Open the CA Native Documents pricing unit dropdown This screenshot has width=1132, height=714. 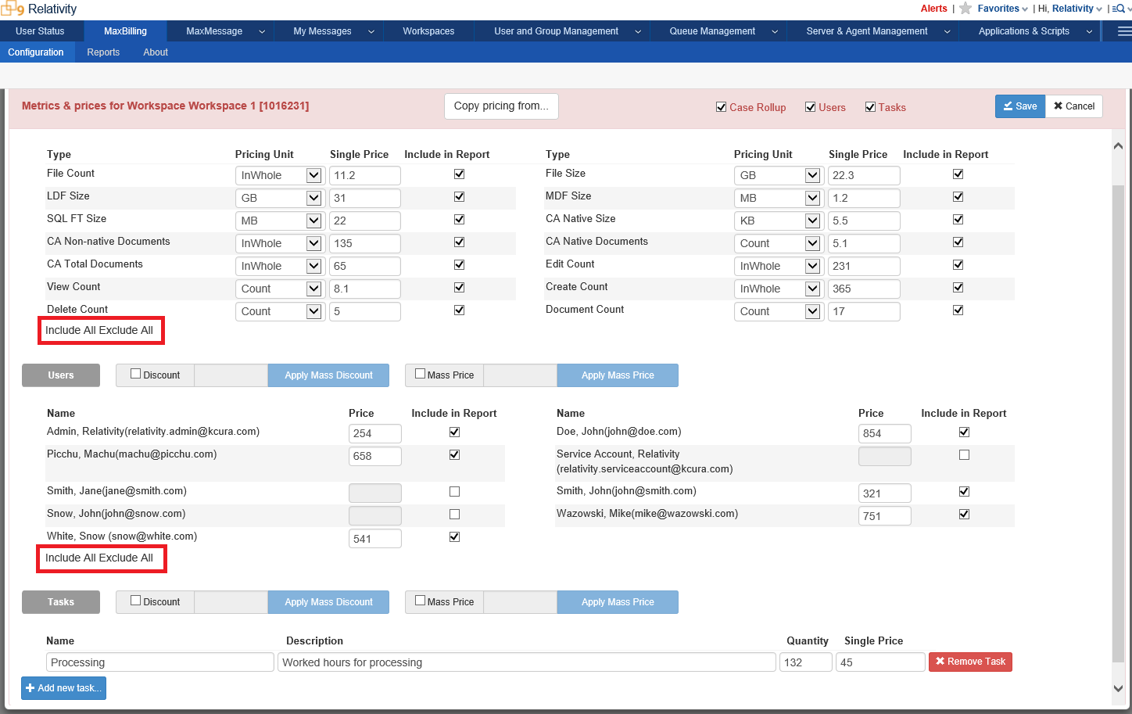point(778,244)
